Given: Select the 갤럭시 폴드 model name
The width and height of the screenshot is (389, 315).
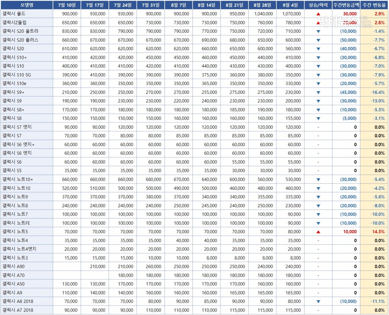Looking at the screenshot, I should tap(14, 14).
